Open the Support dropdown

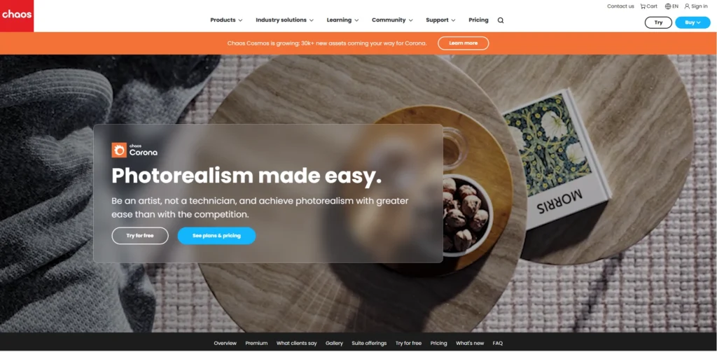(440, 20)
